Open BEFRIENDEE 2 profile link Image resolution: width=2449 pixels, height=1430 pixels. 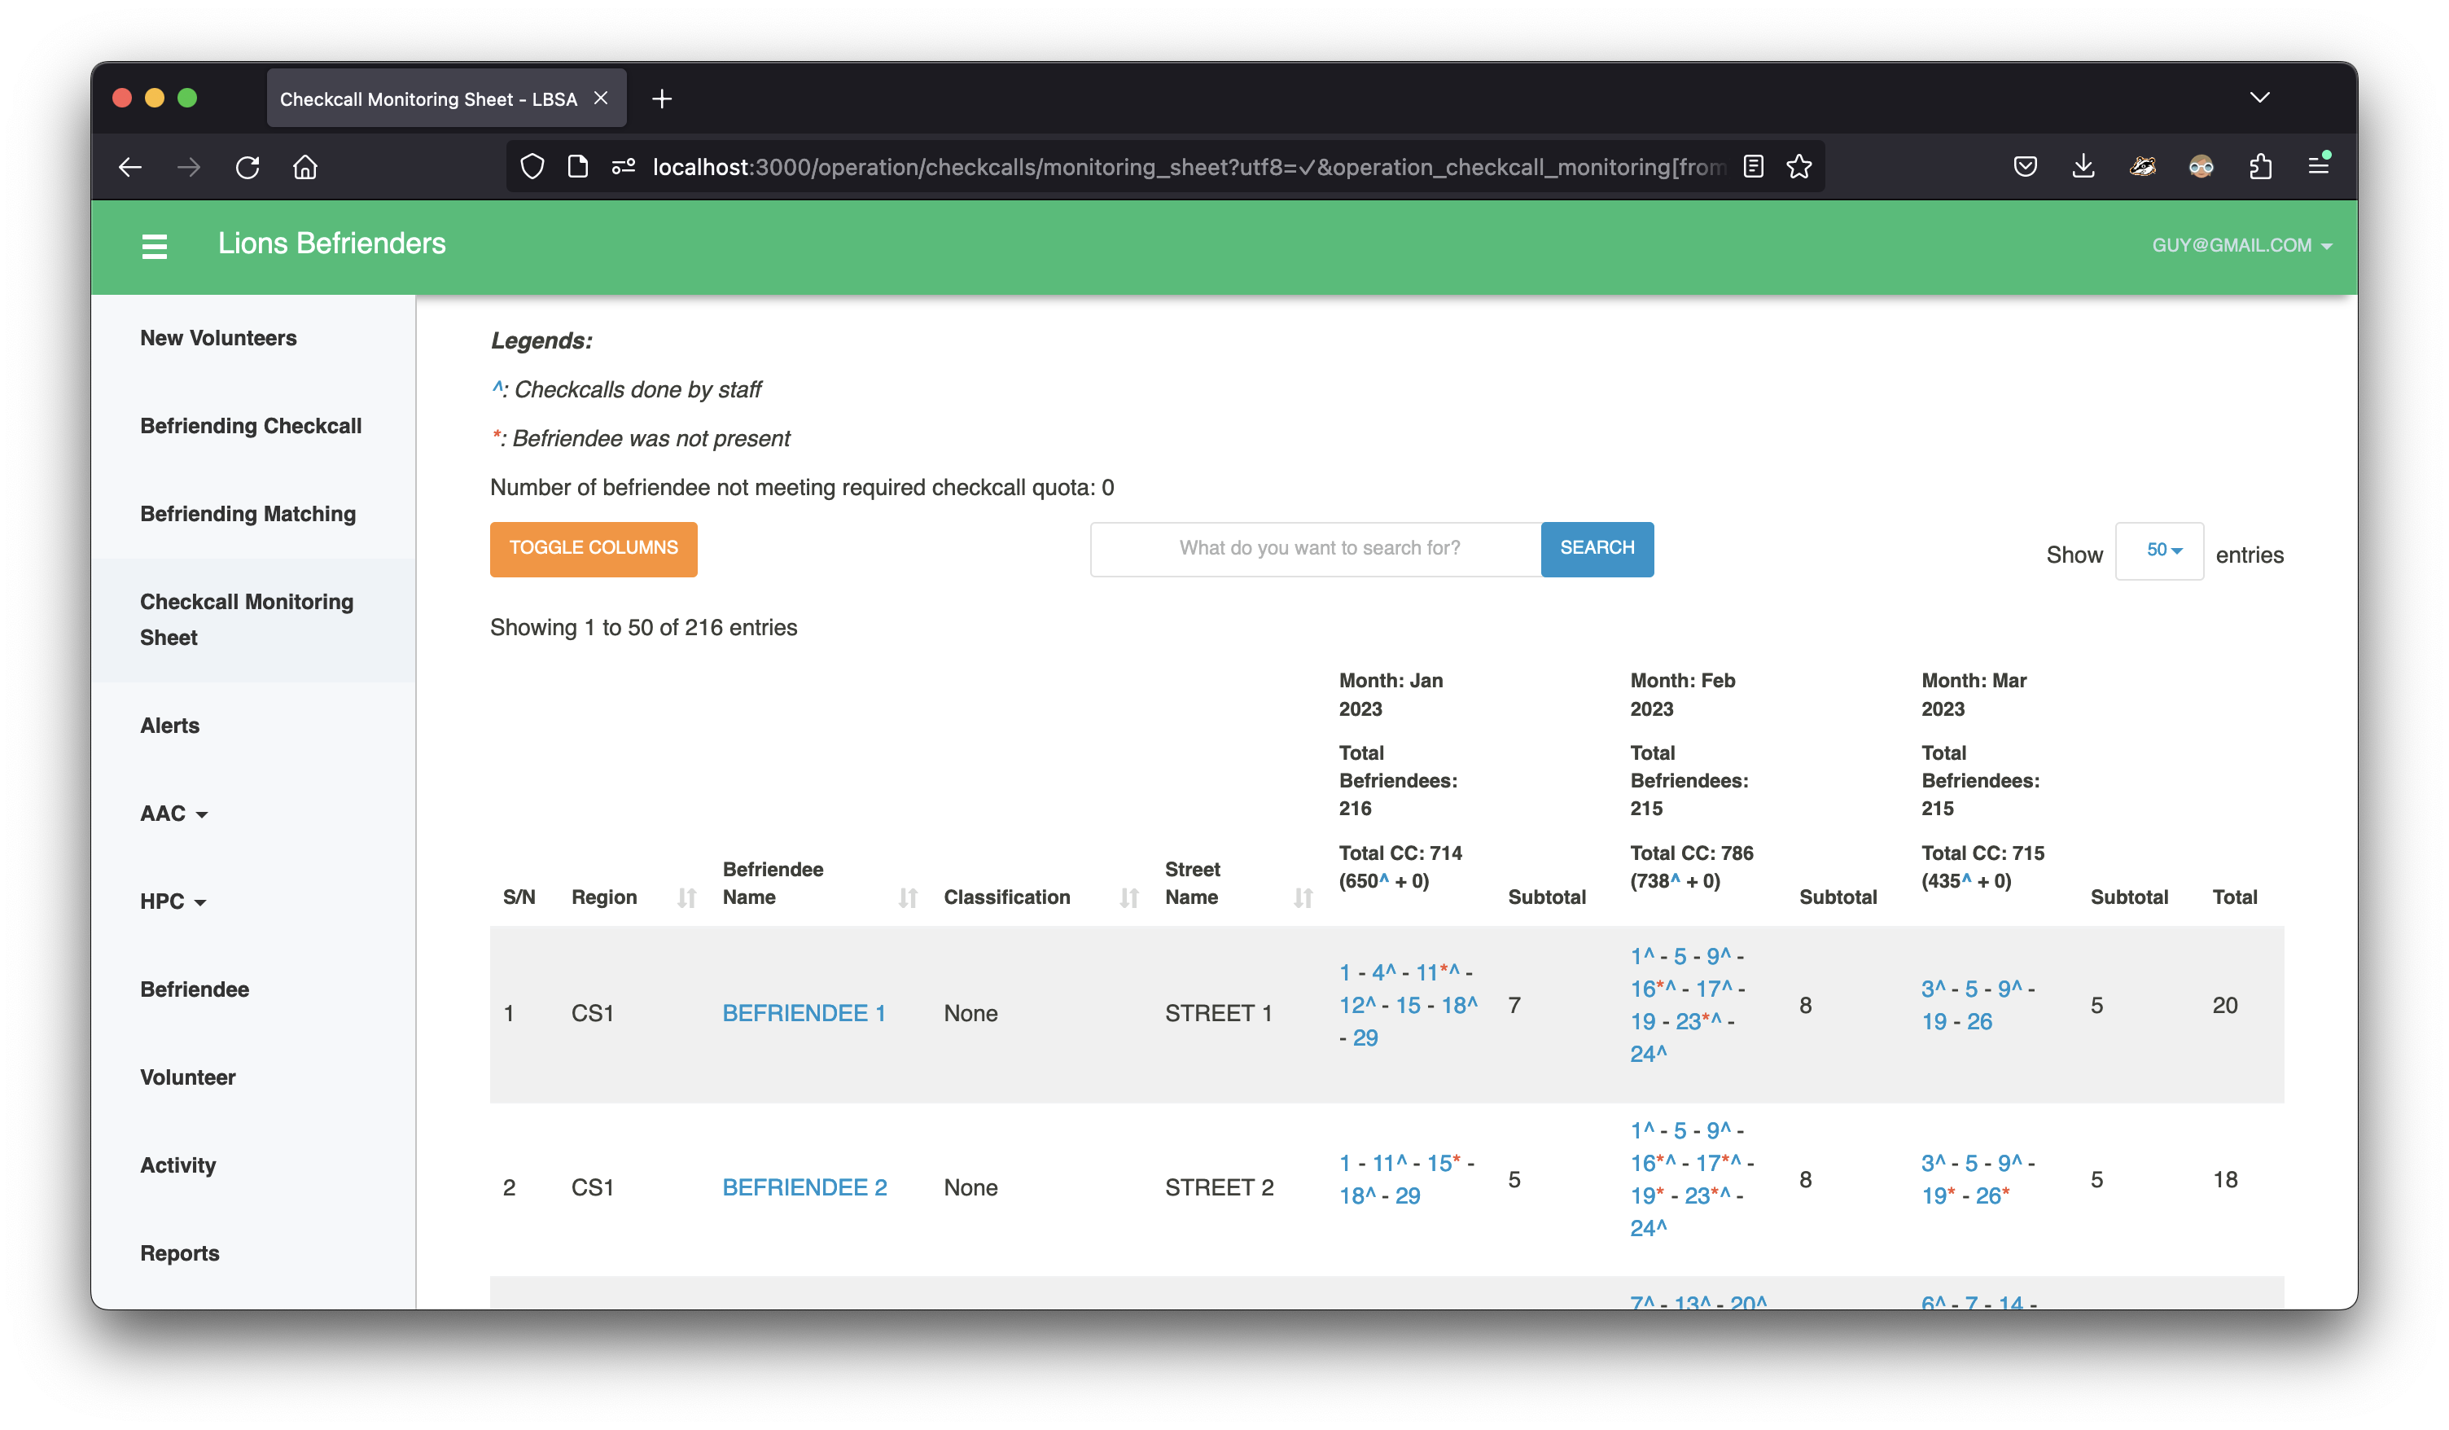click(804, 1188)
